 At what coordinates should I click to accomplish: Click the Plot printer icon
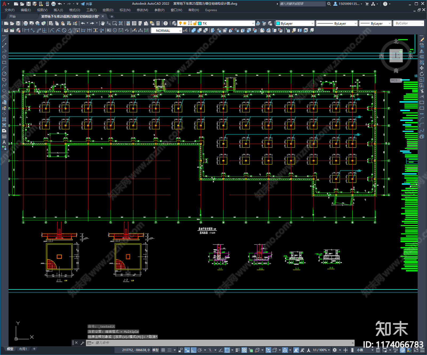pos(26,23)
